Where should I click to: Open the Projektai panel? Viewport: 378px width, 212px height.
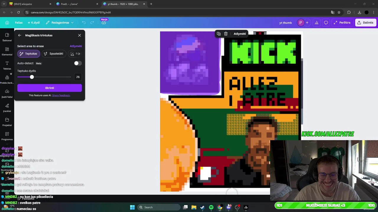pyautogui.click(x=7, y=122)
